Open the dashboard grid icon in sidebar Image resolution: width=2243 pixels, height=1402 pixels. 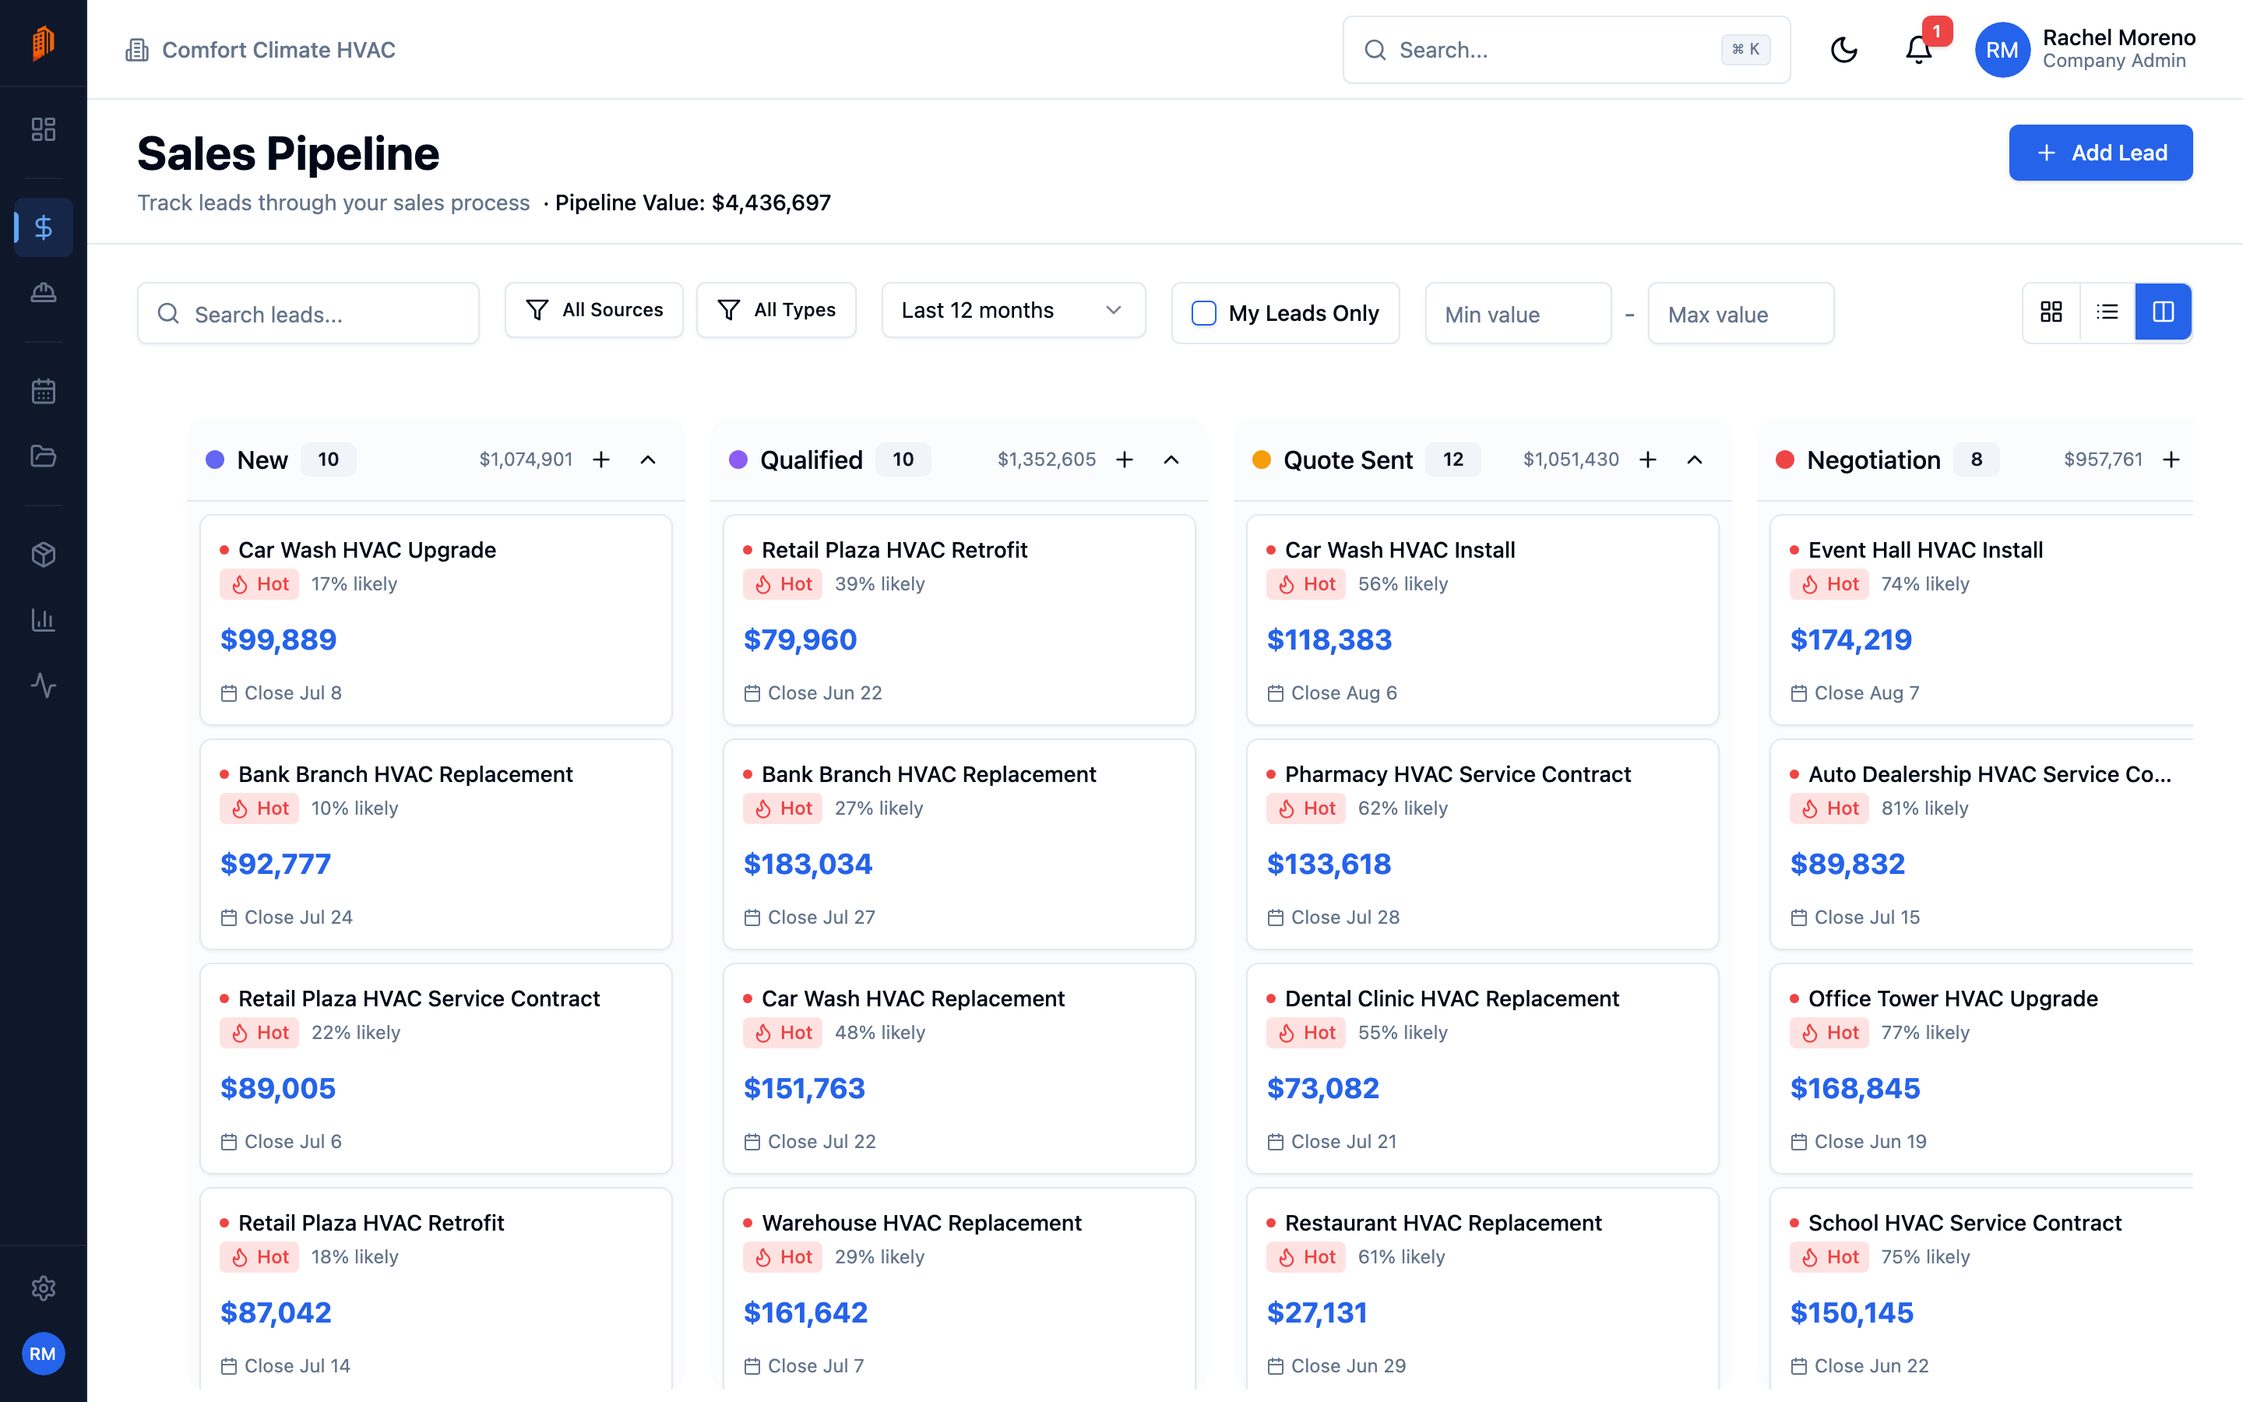[x=44, y=129]
